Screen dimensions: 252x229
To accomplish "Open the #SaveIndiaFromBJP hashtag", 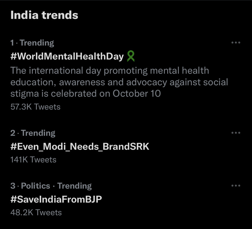I will pos(56,199).
